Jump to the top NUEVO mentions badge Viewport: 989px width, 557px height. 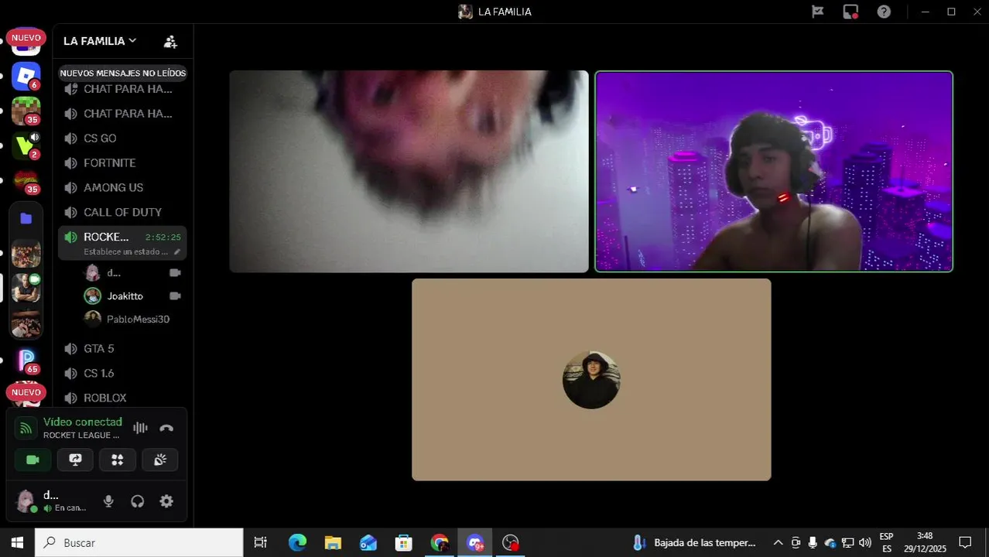point(26,37)
